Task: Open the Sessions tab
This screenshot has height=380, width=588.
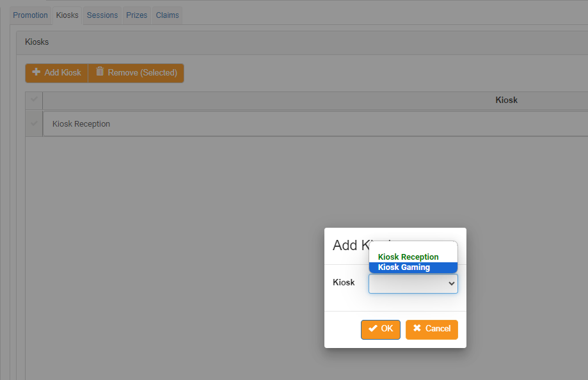Action: click(102, 15)
